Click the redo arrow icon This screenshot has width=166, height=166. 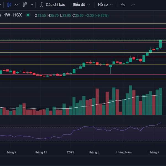tap(133, 5)
